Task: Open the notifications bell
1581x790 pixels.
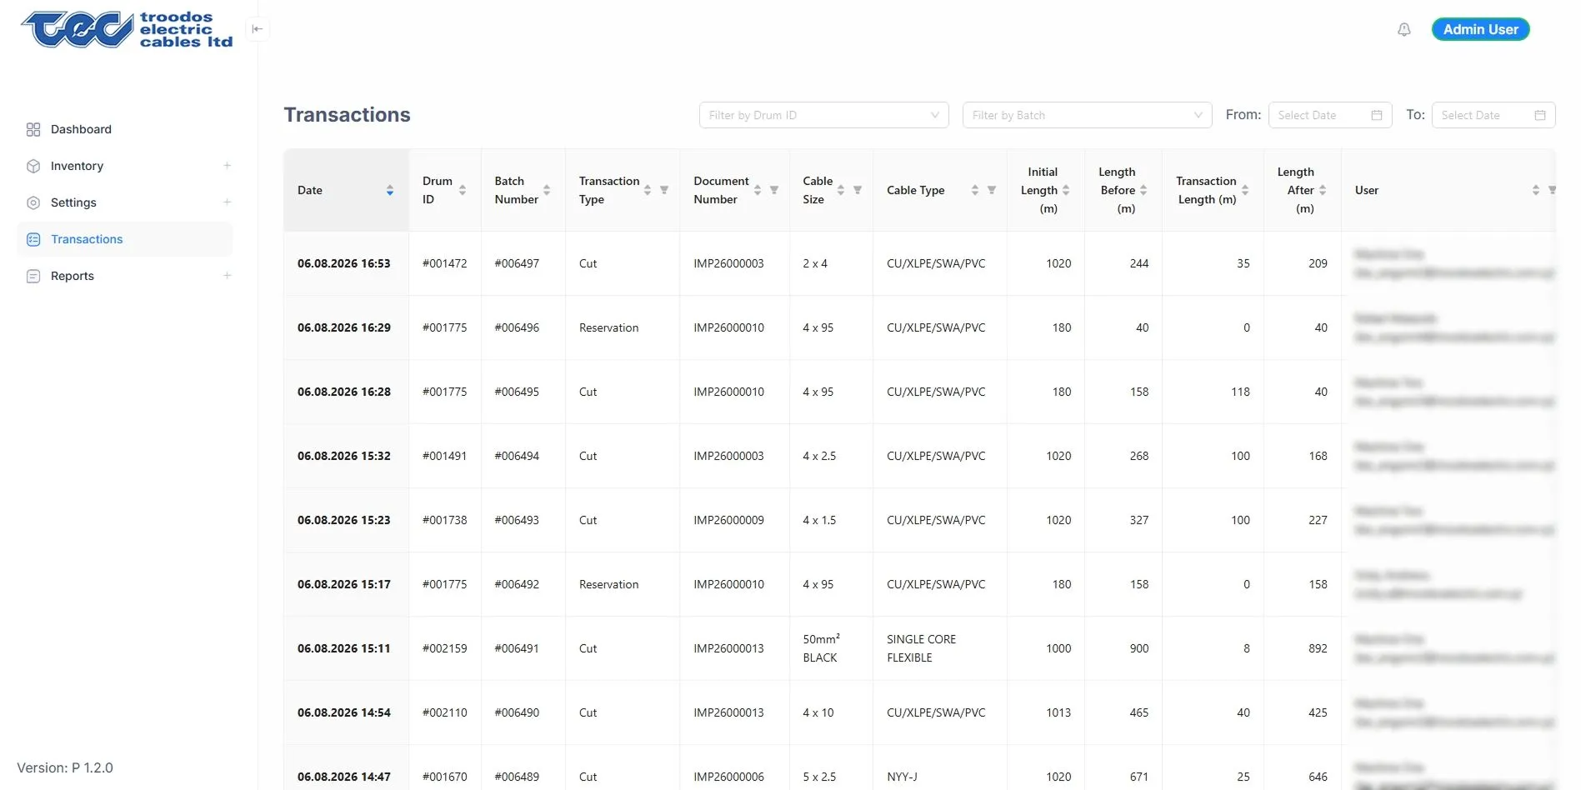Action: pos(1404,29)
